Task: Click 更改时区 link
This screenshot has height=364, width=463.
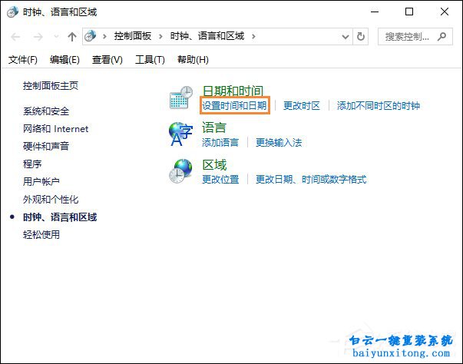Action: pyautogui.click(x=302, y=106)
